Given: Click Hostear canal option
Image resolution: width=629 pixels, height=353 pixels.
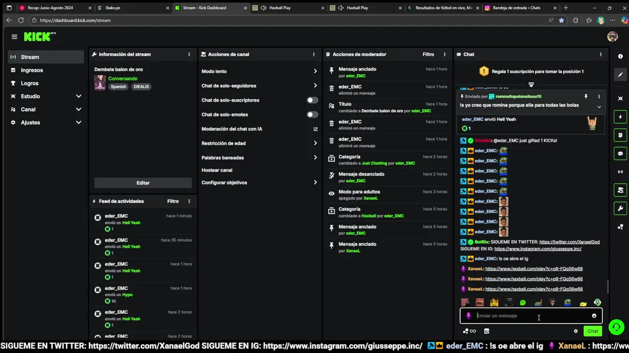Looking at the screenshot, I should tap(217, 170).
